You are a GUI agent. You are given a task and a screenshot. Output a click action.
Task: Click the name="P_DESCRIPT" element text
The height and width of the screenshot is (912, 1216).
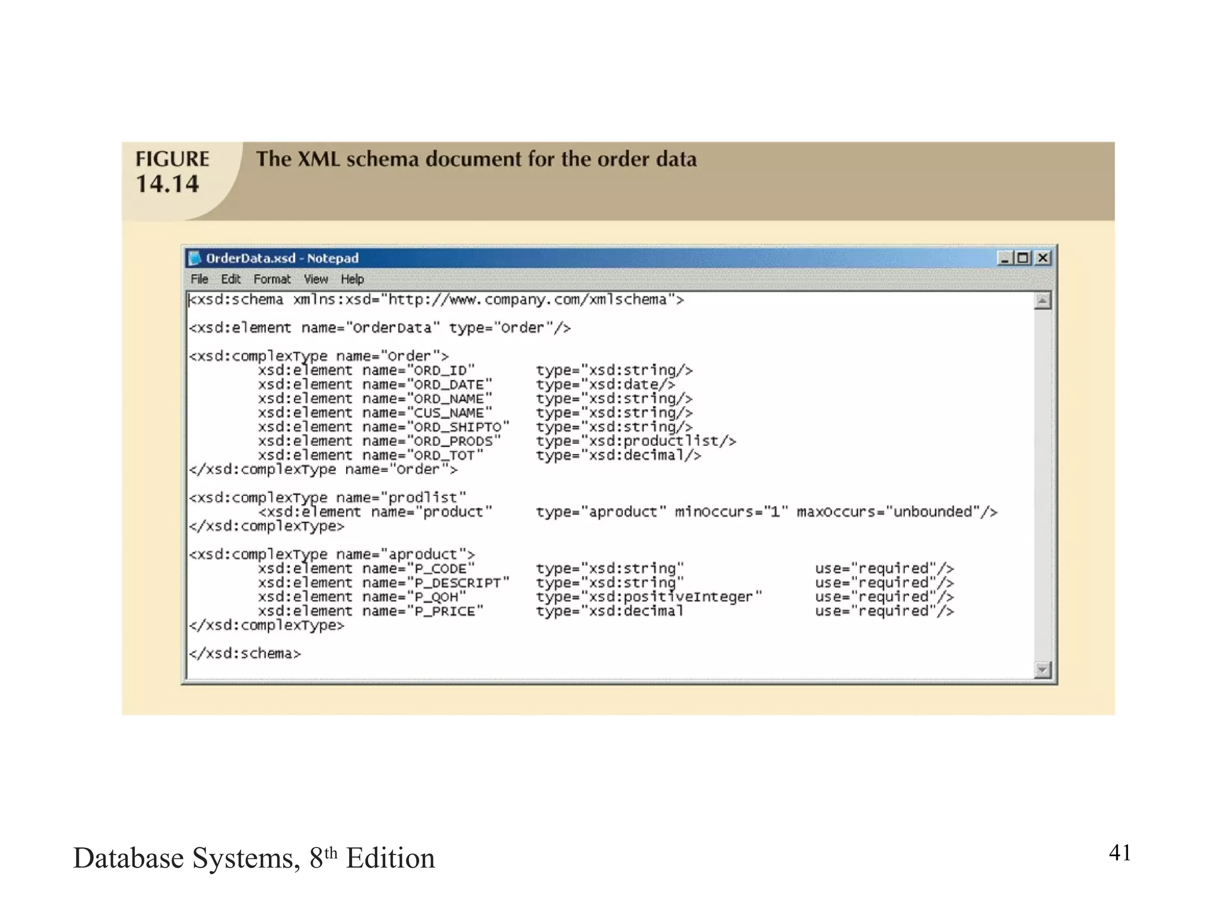click(x=436, y=583)
